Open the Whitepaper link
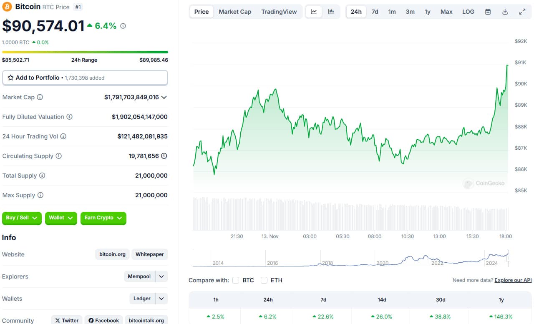Viewport: 534px width, 324px height. tap(150, 254)
